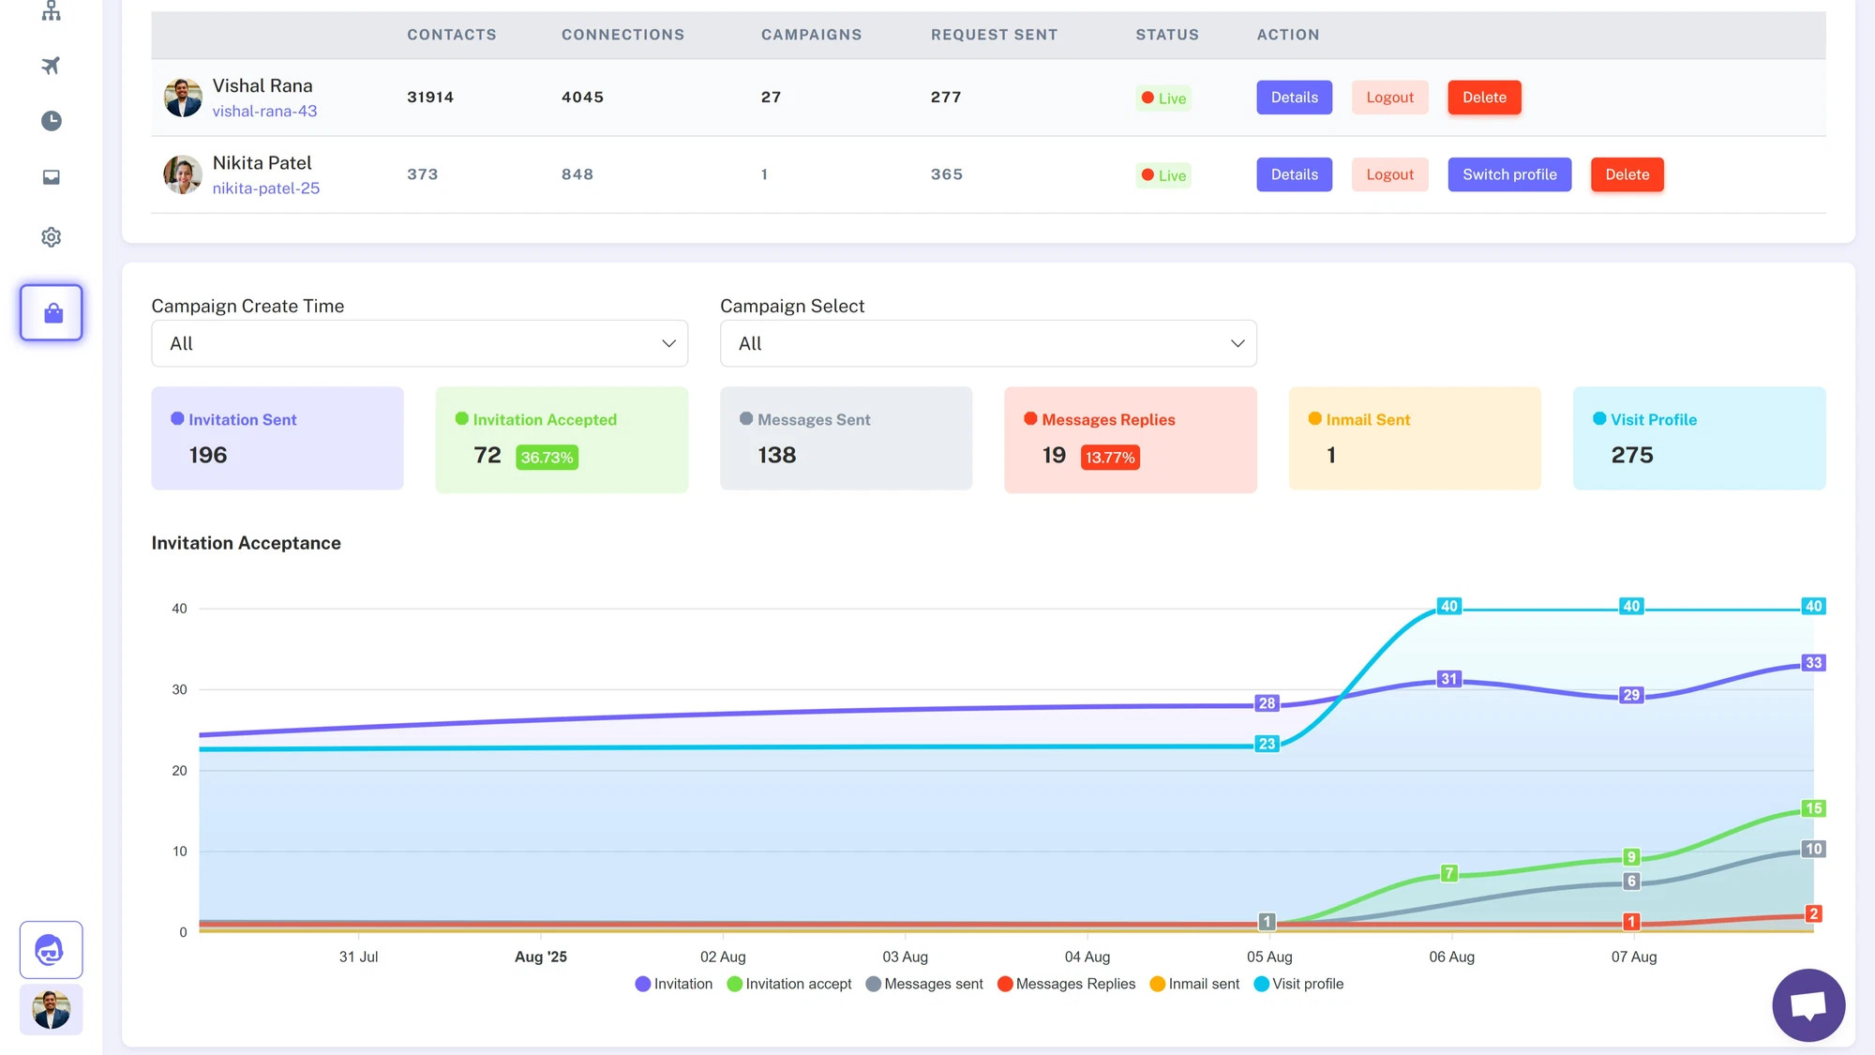Open the chat bubble widget
This screenshot has height=1055, width=1875.
[1807, 1005]
